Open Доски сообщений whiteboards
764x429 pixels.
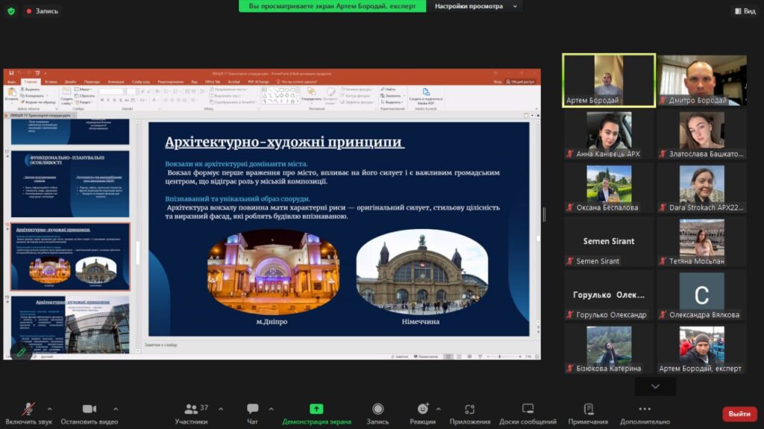tap(527, 410)
